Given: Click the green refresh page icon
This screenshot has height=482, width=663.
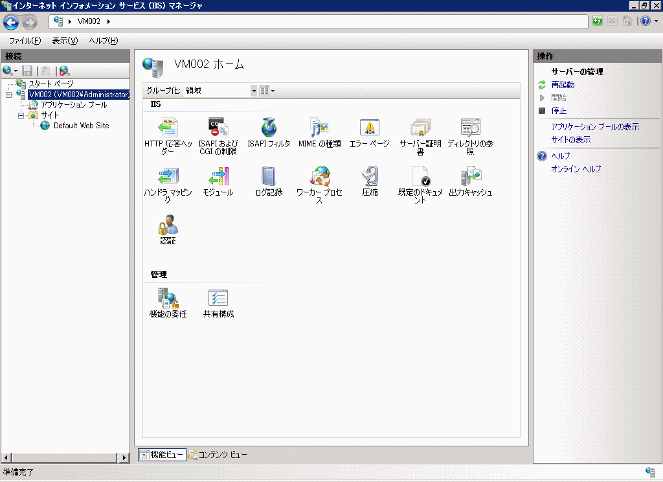Looking at the screenshot, I should coord(597,21).
